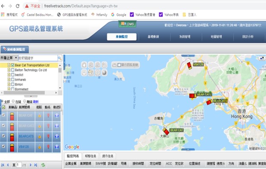
Task: Click the browser address bar URL
Action: (x=81, y=6)
